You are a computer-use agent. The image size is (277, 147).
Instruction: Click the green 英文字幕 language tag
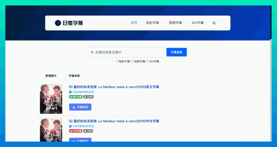coord(75,97)
